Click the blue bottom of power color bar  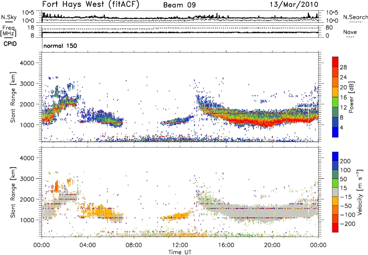[x=335, y=132]
